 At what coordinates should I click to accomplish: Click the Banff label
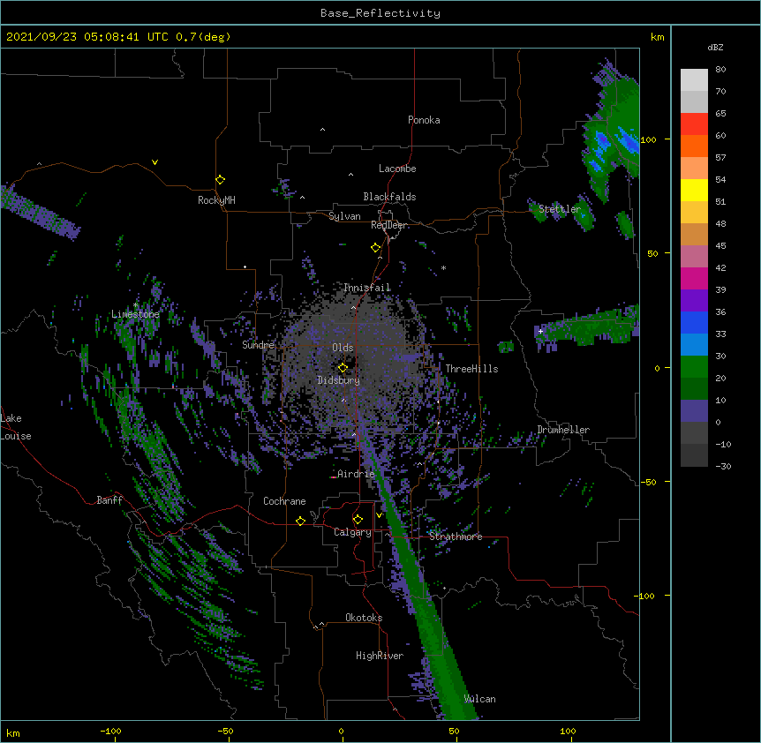(x=109, y=500)
